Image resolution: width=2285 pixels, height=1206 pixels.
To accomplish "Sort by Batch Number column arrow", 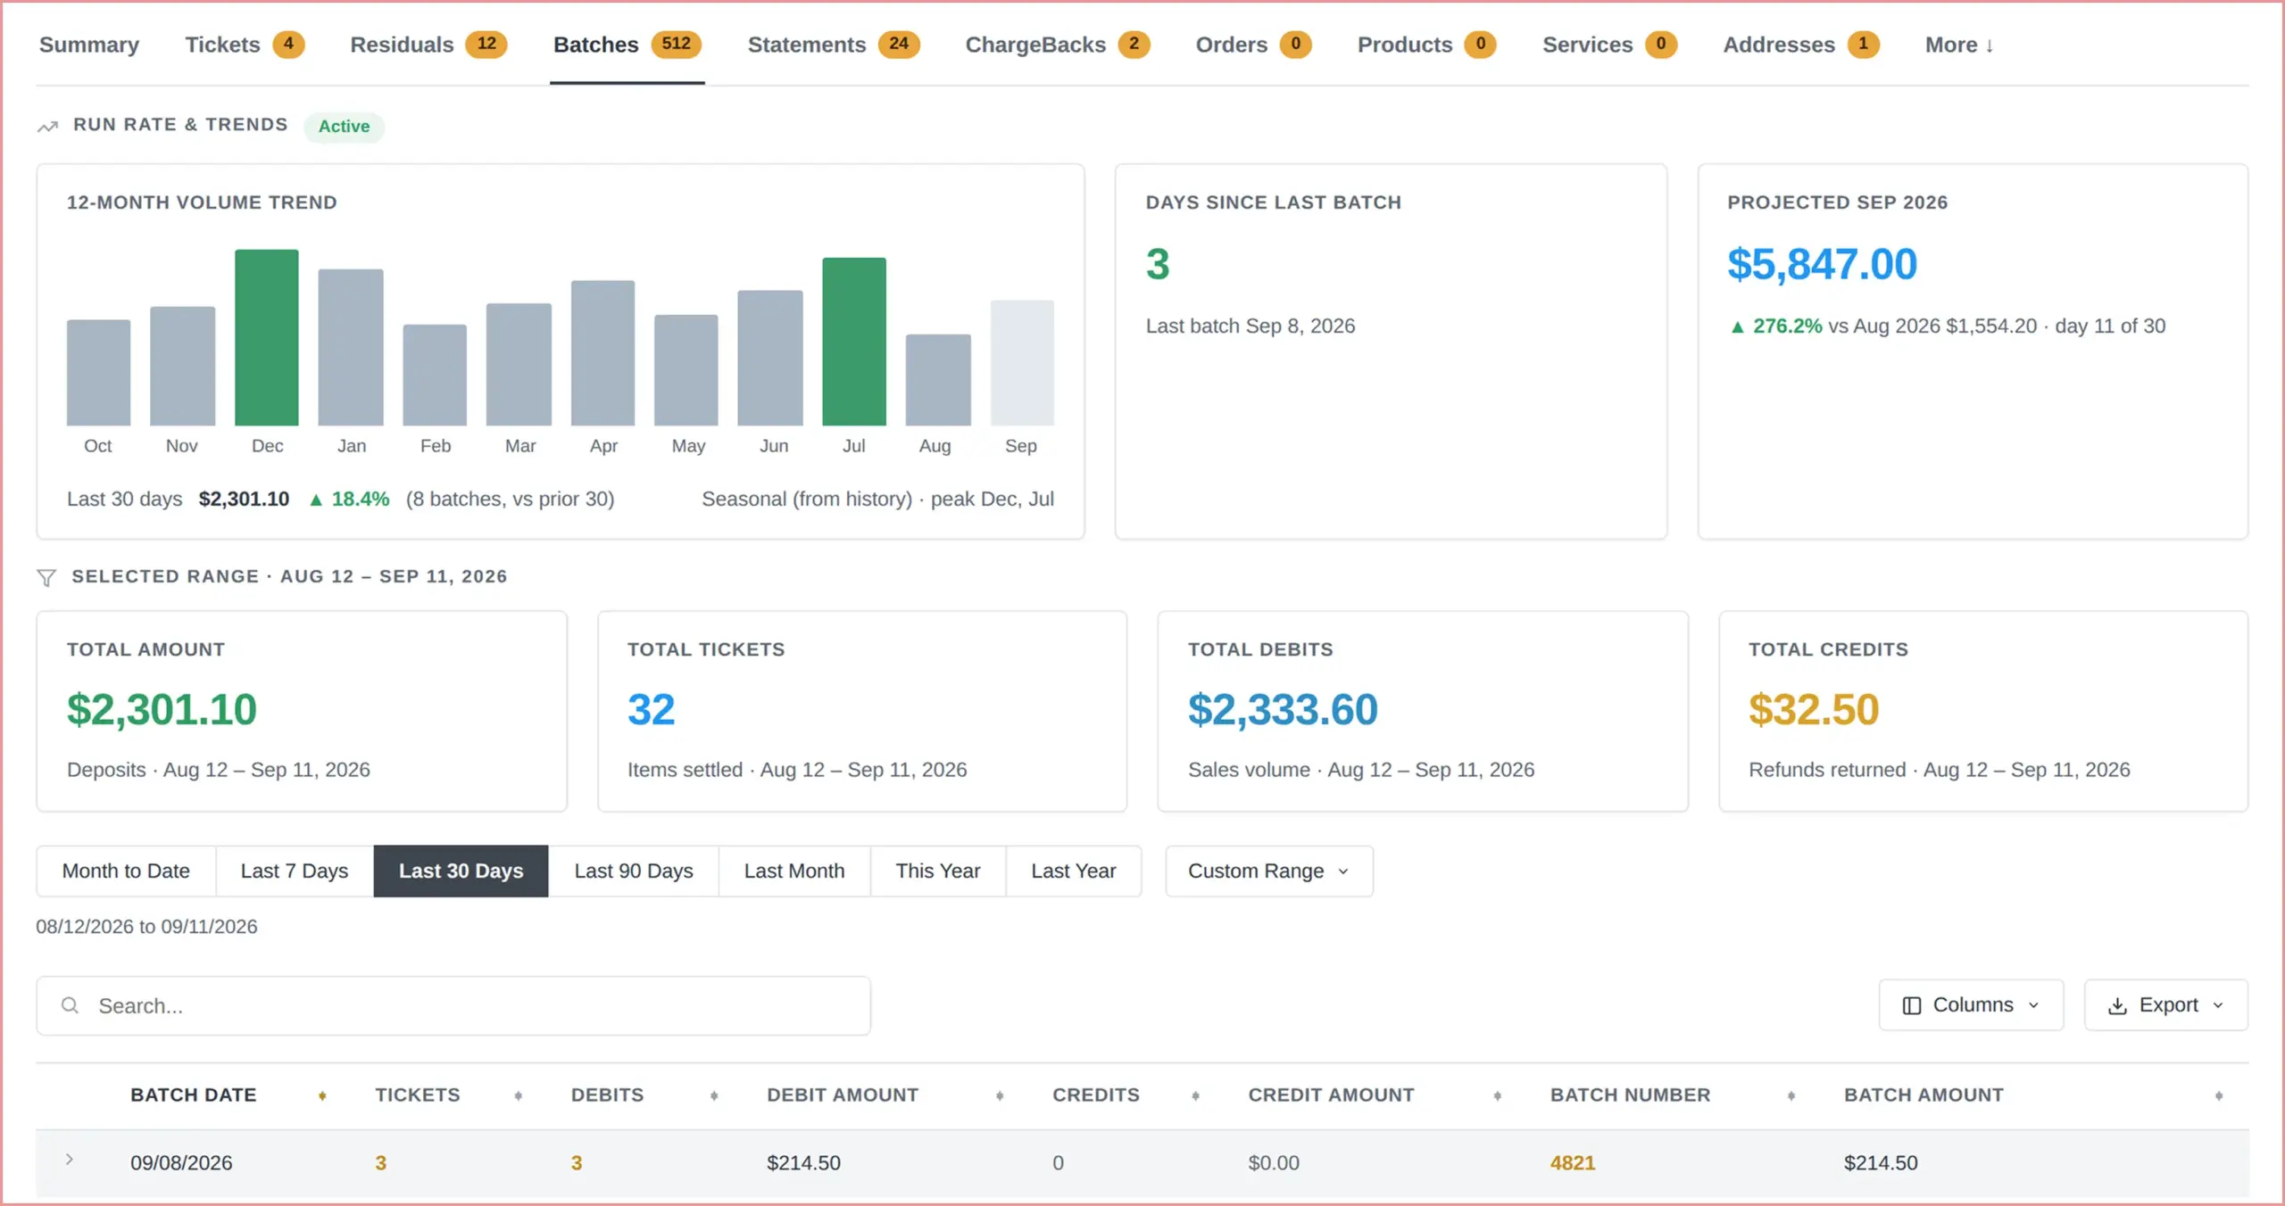I will coord(1791,1095).
